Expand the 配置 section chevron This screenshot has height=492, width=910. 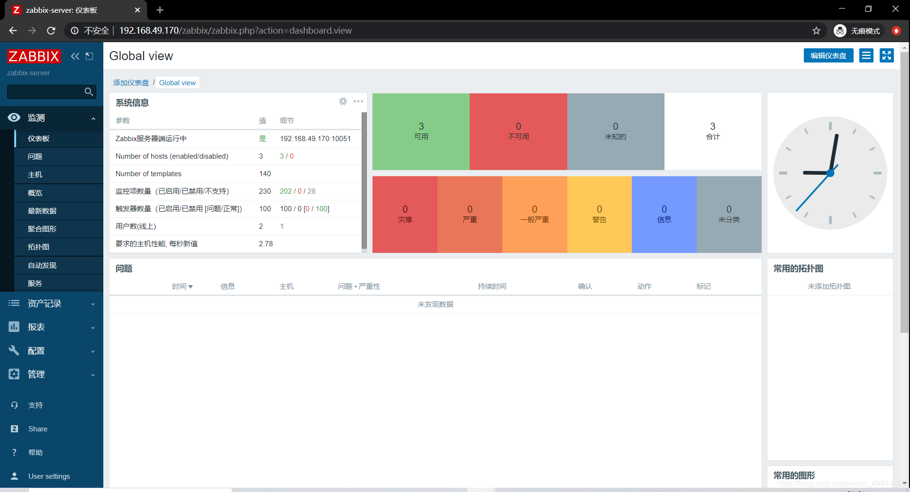[x=93, y=351]
